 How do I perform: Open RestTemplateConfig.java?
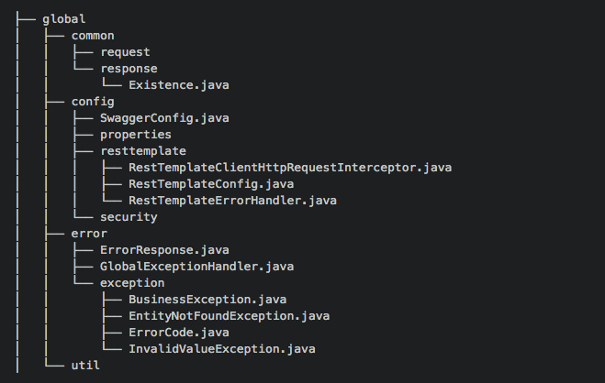tap(211, 184)
